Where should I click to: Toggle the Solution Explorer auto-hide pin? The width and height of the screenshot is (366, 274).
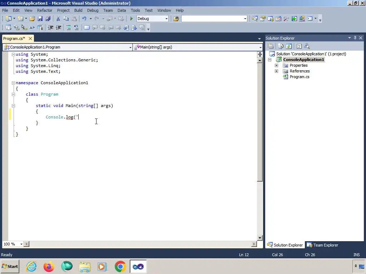(x=355, y=38)
